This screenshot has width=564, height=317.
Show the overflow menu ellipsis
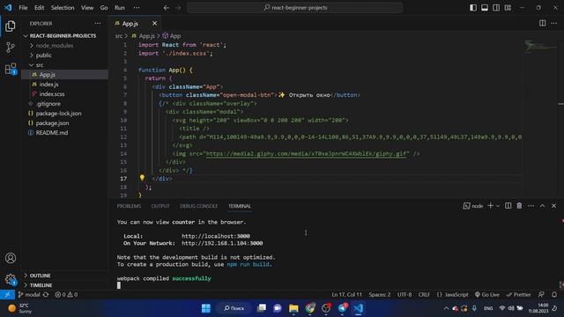click(x=137, y=8)
